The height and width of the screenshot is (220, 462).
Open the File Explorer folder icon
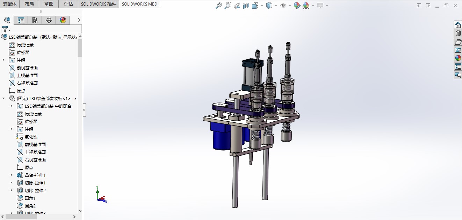click(x=458, y=41)
